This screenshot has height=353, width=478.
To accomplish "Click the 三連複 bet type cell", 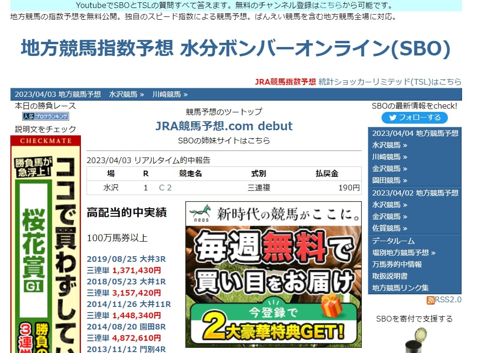I will click(x=259, y=188).
